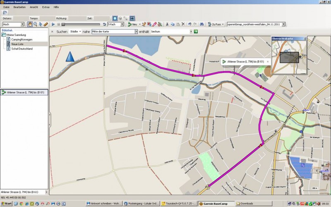Toggle the 2D map view button
Screen dimensions: 331x207
pyautogui.click(x=115, y=18)
